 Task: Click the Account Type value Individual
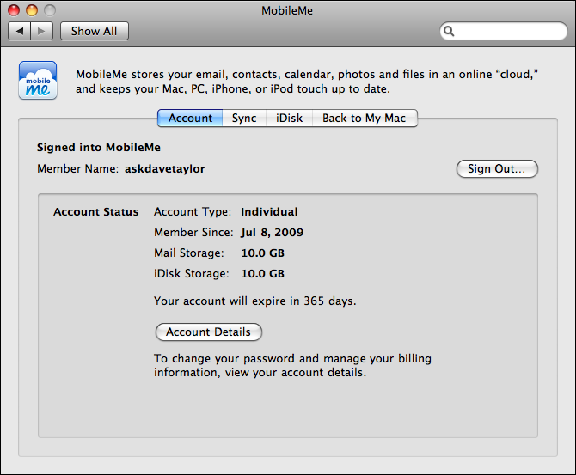click(x=269, y=212)
